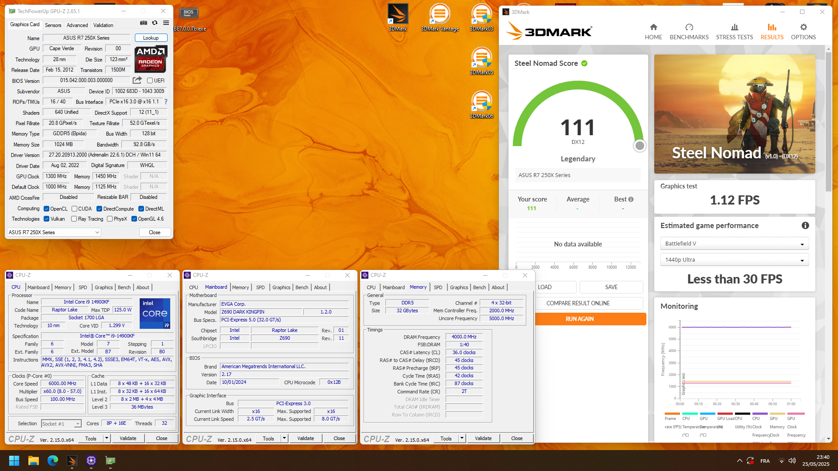Toggle the OpenGL 4.6 checkbox
Viewport: 838px width, 471px height.
(134, 219)
